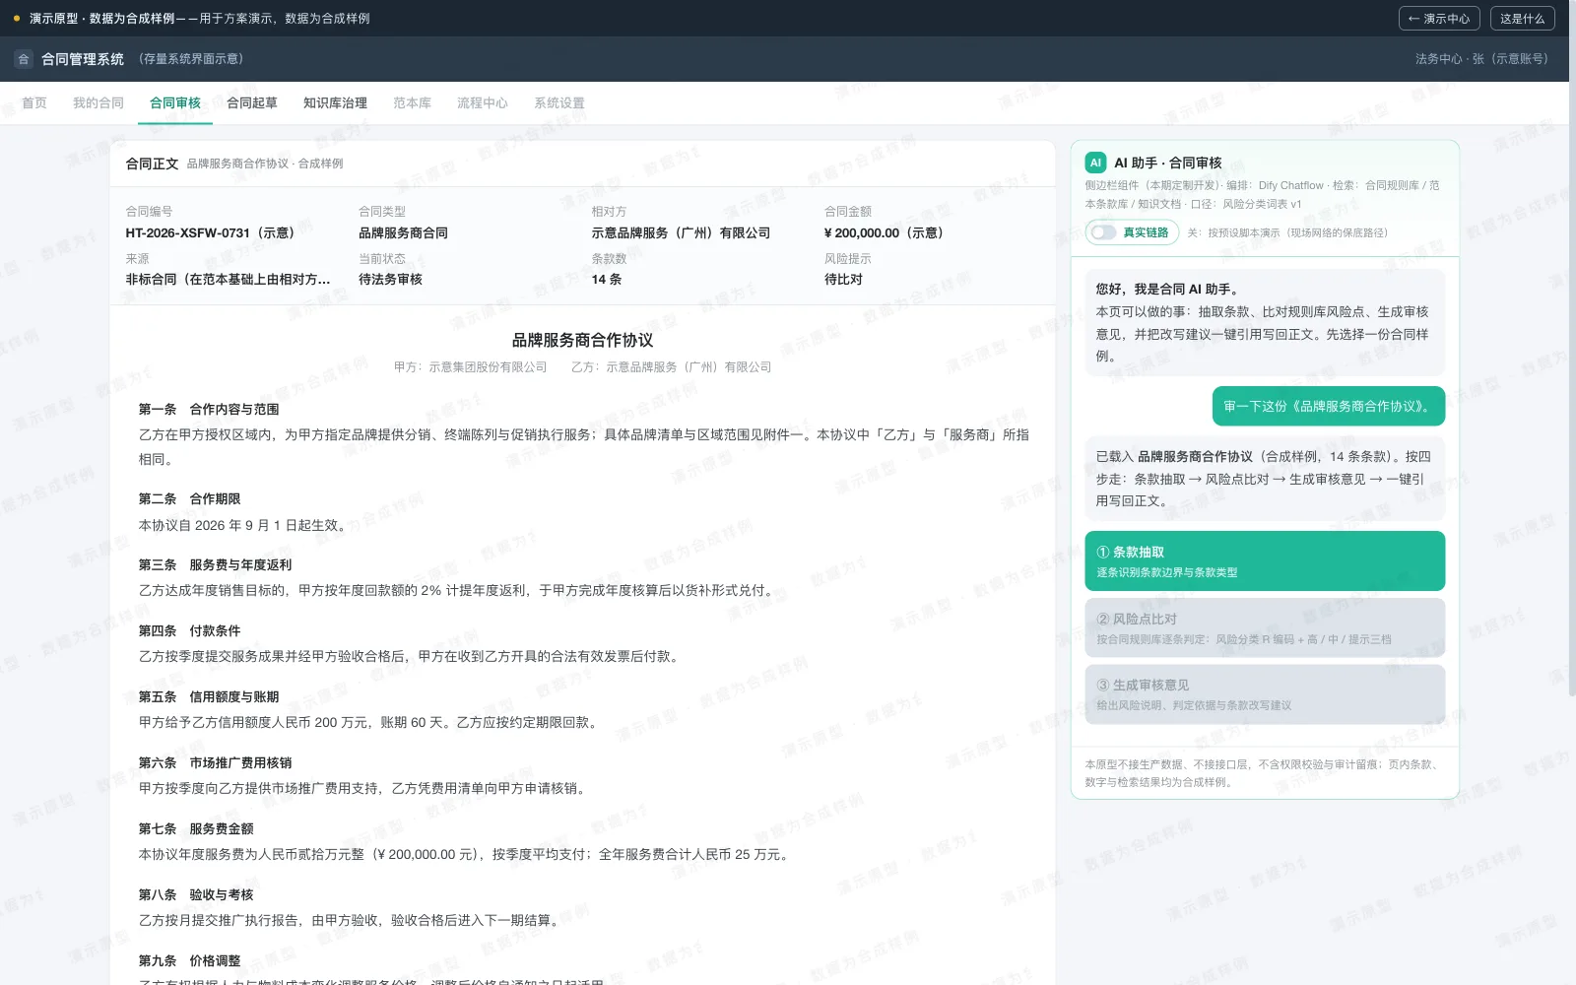Go to the 合同起草 tab
Screen dimensions: 1576x985
coord(252,102)
